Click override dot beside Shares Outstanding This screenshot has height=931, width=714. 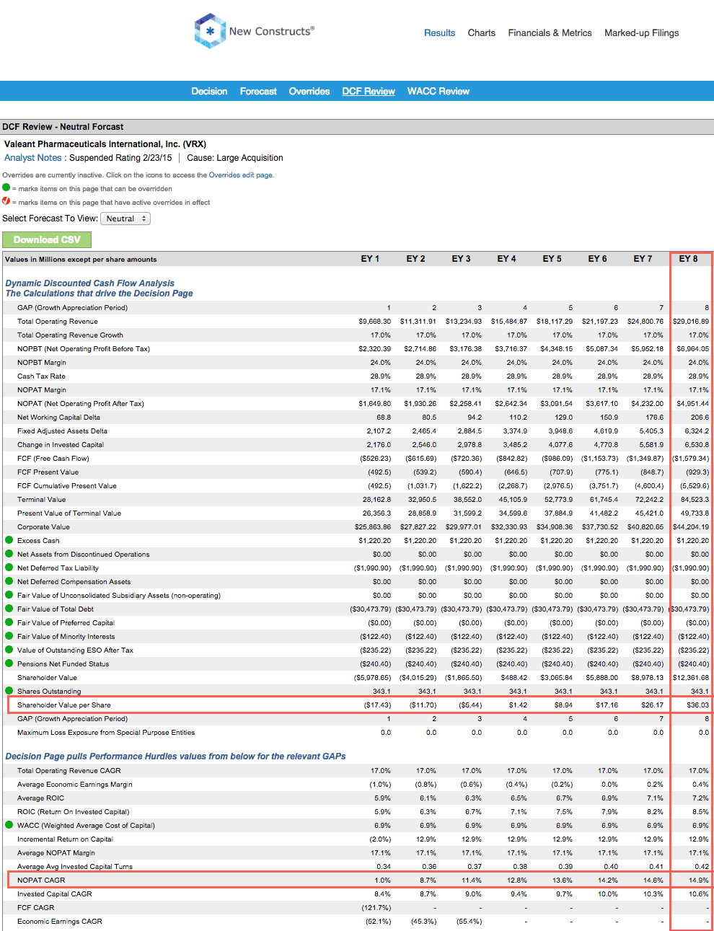pyautogui.click(x=9, y=691)
